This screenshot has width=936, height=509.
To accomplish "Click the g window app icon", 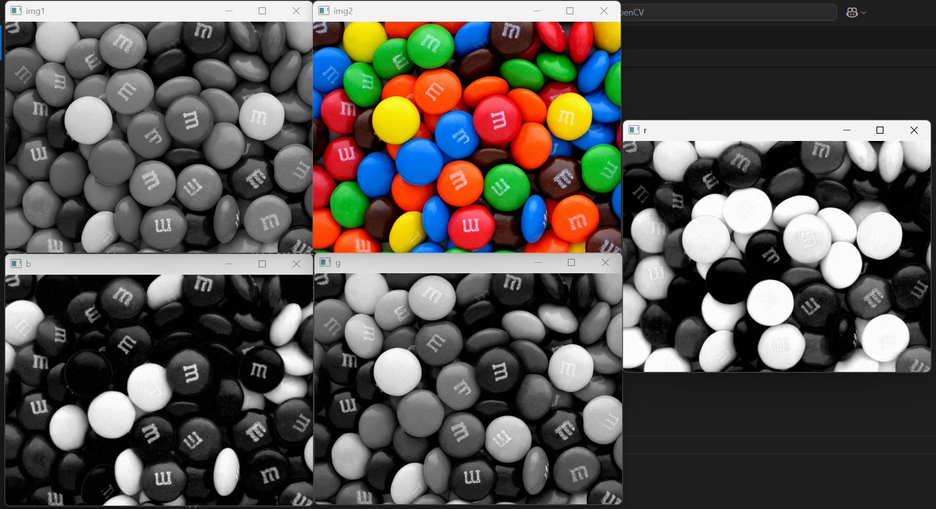I will coord(325,262).
